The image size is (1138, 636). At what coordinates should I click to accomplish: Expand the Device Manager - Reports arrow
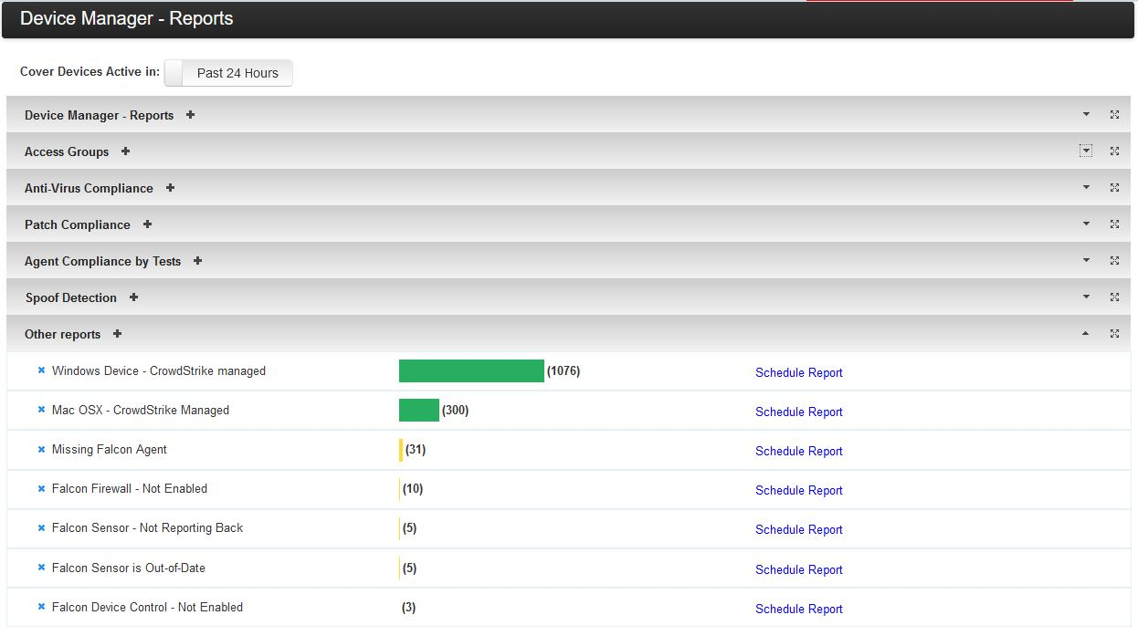1086,115
